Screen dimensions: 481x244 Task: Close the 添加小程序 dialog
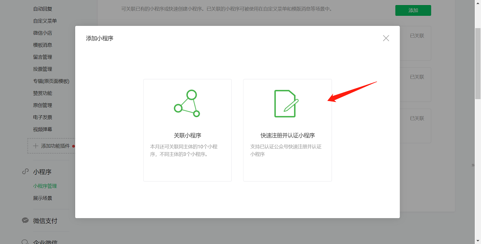386,38
